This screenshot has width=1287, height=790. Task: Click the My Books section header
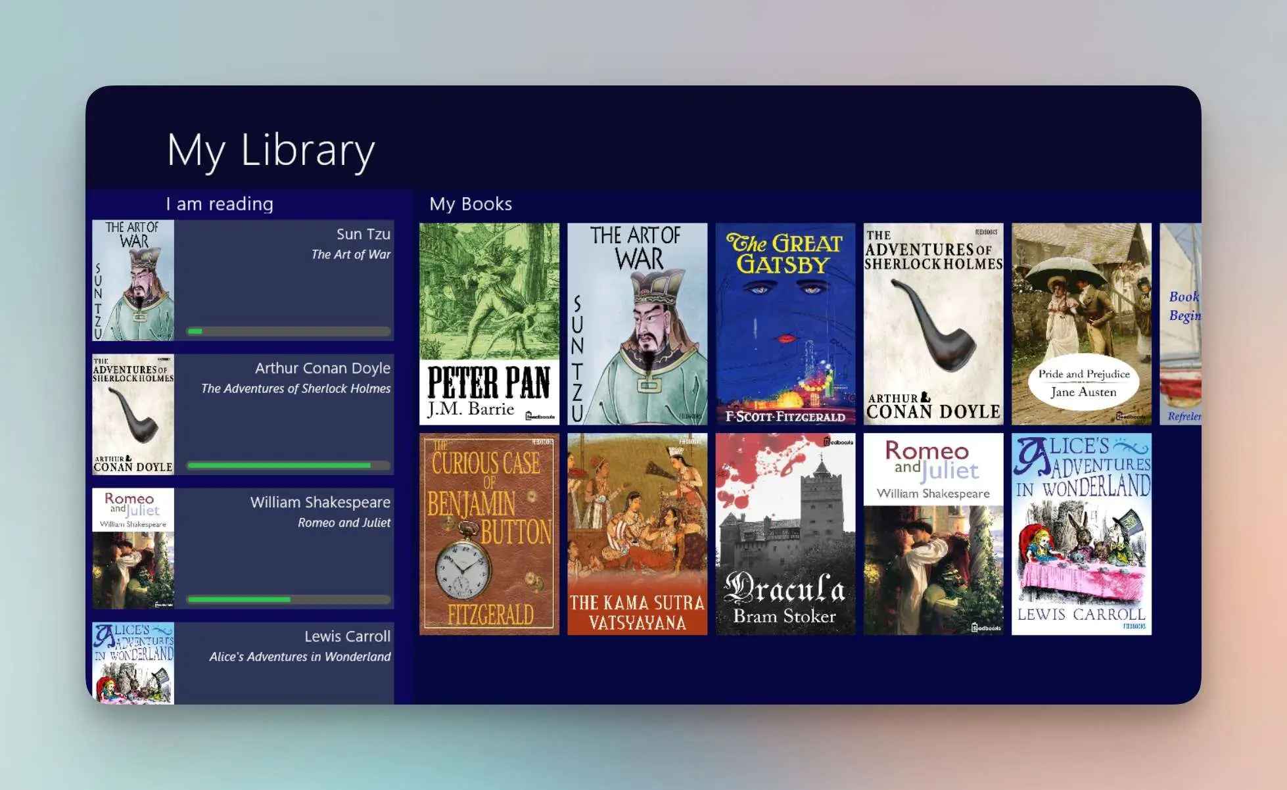(x=471, y=204)
